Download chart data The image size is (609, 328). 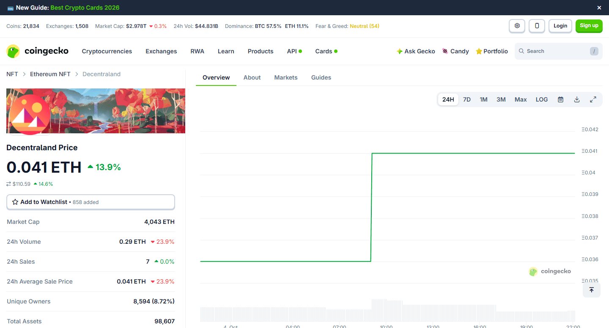click(576, 99)
